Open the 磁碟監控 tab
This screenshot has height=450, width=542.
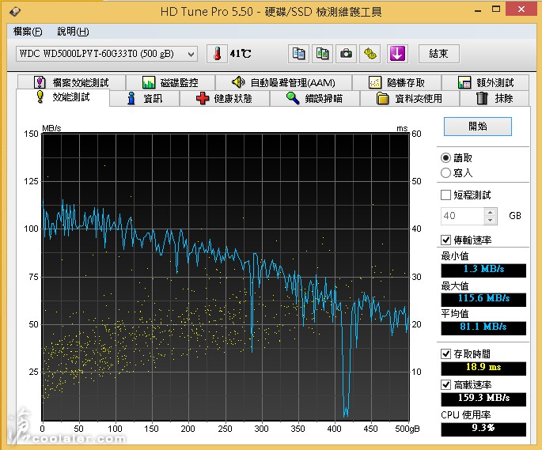(170, 82)
